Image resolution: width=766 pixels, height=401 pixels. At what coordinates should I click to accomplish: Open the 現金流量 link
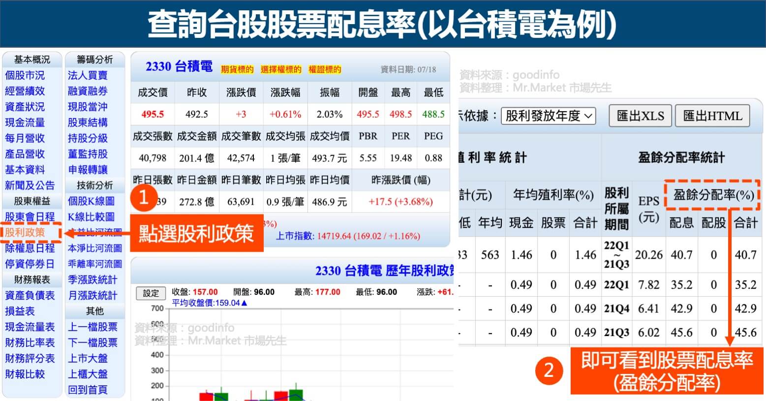(x=25, y=123)
